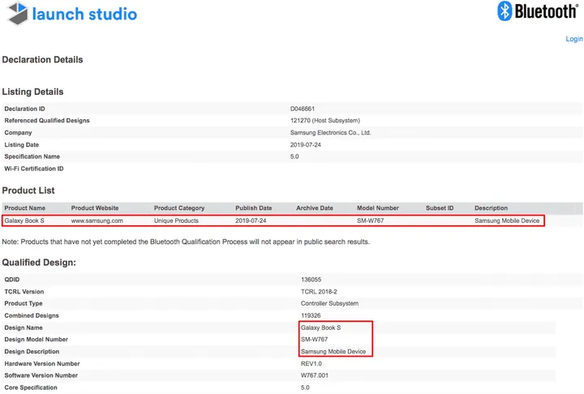Image resolution: width=584 pixels, height=394 pixels.
Task: Click the Galaxy Book S product name cell
Action: pyautogui.click(x=26, y=221)
